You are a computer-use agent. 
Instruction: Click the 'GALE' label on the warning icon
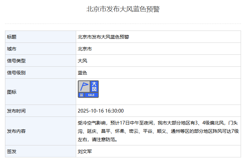pyautogui.click(x=91, y=95)
